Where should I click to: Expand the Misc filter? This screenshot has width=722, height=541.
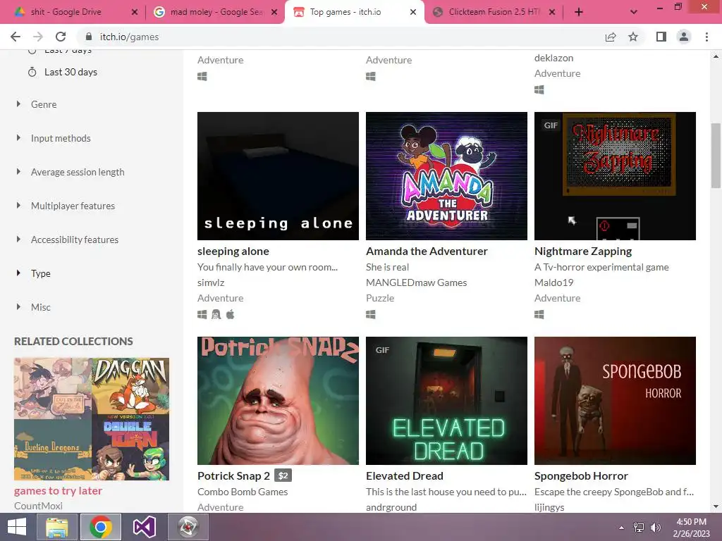coord(40,307)
